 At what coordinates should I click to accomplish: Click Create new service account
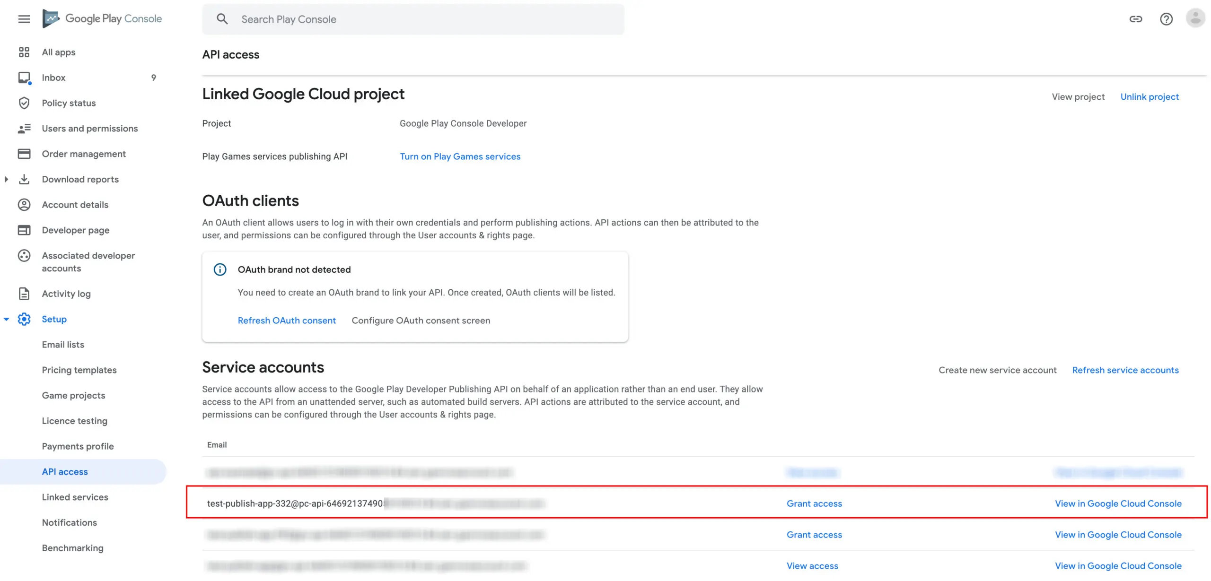(997, 370)
